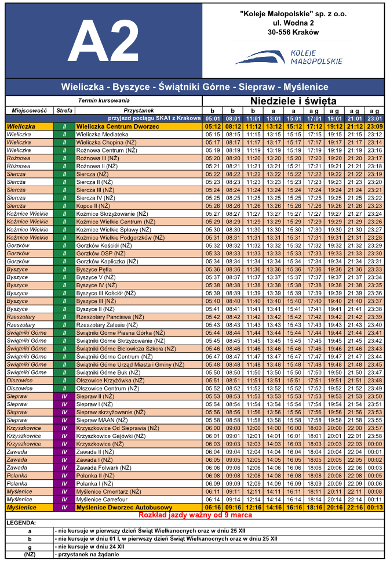Click the Koleje Małopolskie logo

(x=288, y=56)
